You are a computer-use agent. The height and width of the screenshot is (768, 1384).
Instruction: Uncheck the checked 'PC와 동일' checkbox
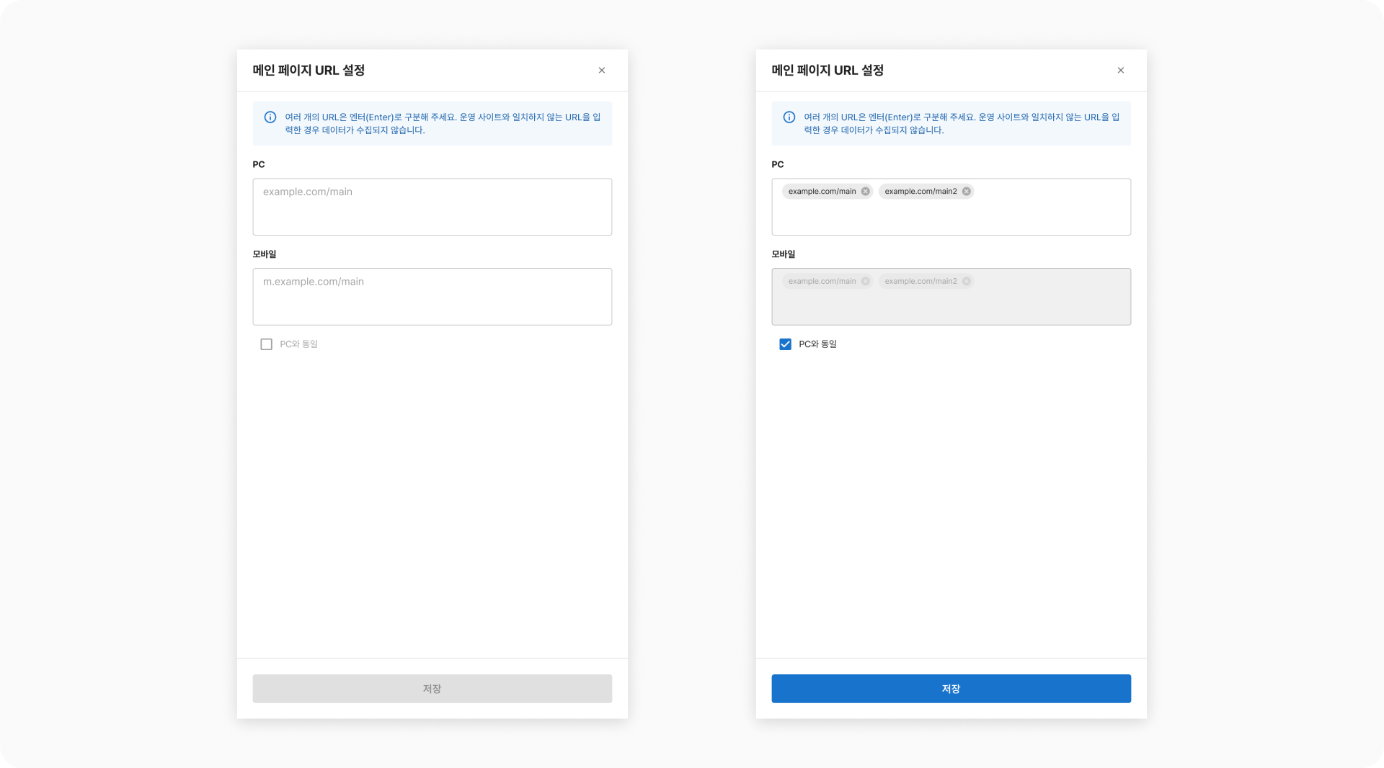click(x=786, y=344)
